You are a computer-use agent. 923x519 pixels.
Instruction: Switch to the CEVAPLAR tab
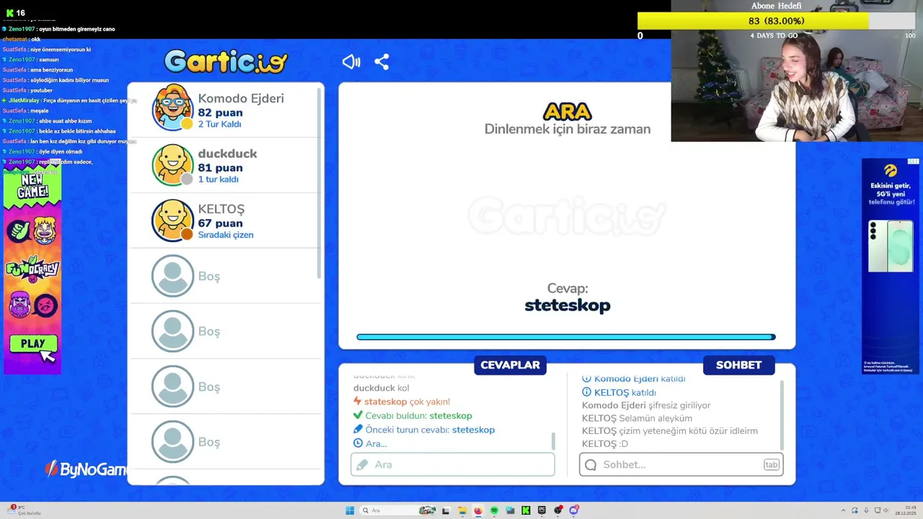click(510, 365)
